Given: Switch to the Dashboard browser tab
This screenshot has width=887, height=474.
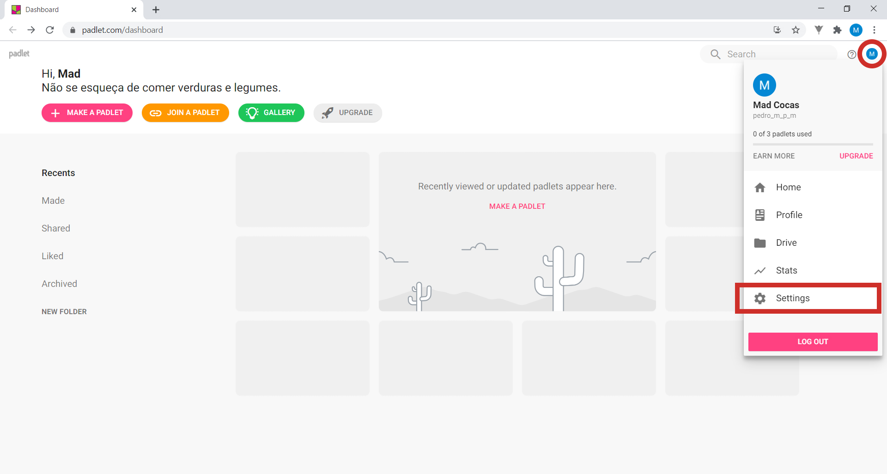Looking at the screenshot, I should [74, 10].
